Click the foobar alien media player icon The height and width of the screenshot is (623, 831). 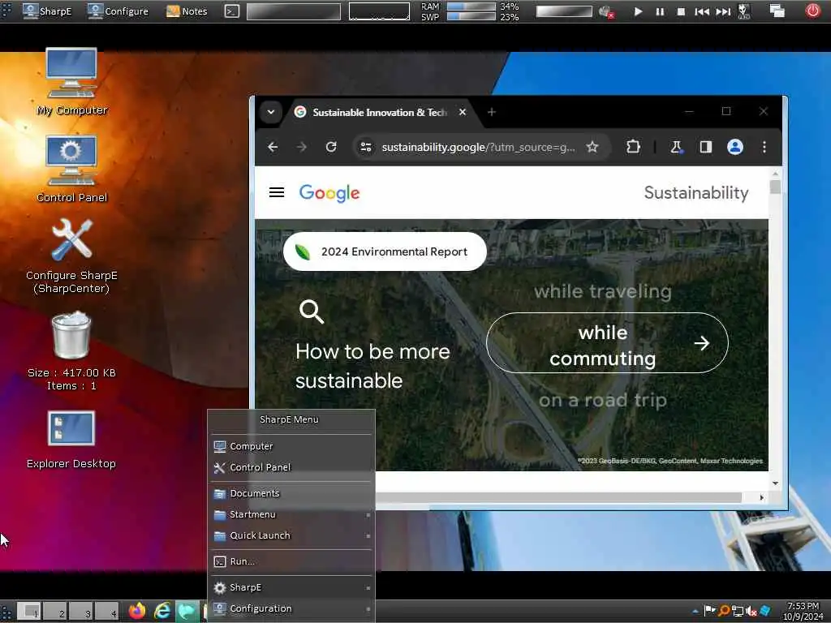coord(744,11)
